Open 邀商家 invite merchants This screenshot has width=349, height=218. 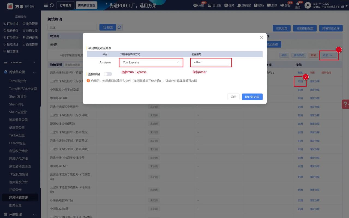click(x=244, y=5)
